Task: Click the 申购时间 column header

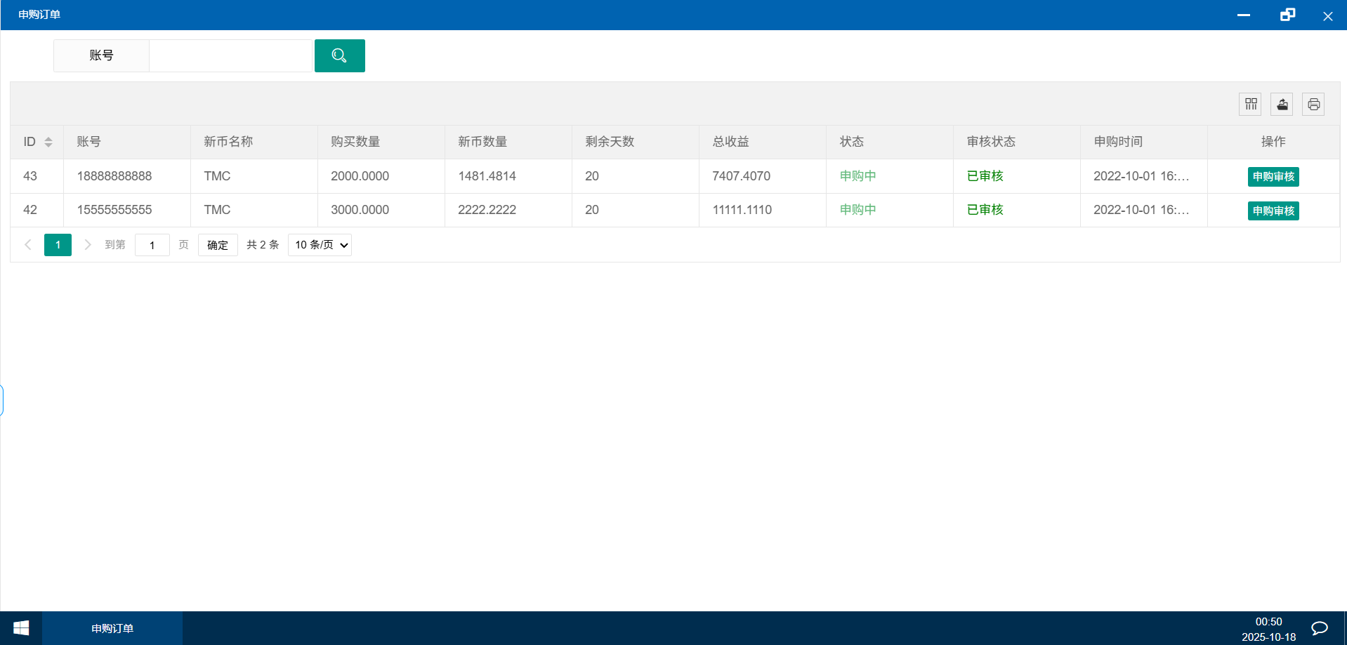Action: (x=1118, y=142)
